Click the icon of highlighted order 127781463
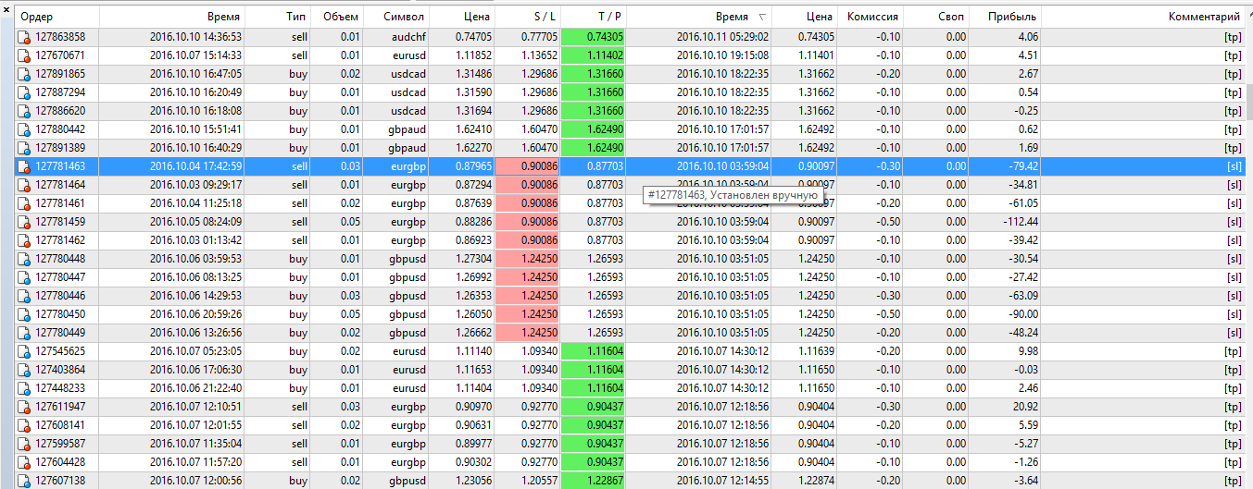The width and height of the screenshot is (1253, 489). tap(25, 166)
